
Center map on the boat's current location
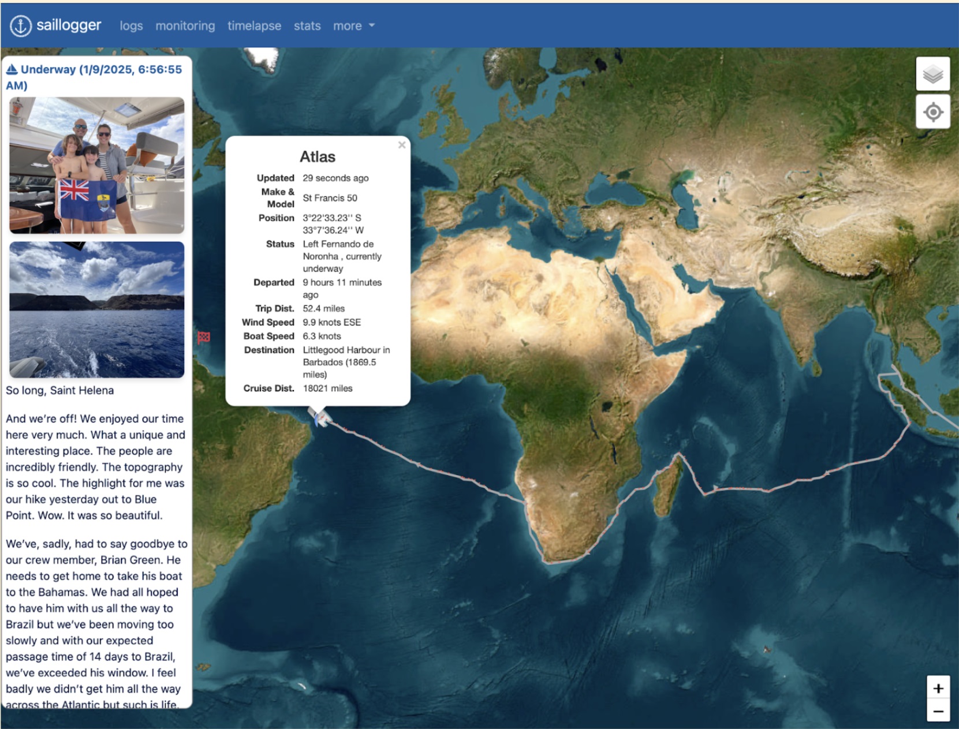click(932, 112)
